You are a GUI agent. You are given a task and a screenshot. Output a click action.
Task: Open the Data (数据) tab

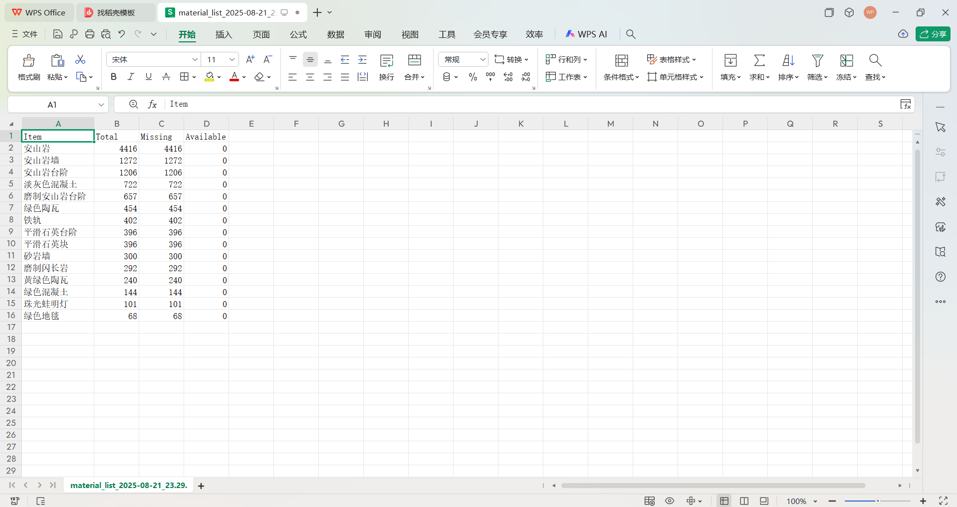(x=336, y=34)
